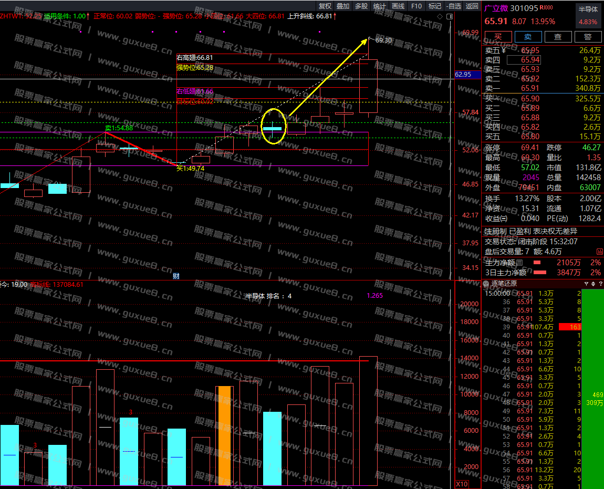Click the diamond icon above the chart
Screen dimensions: 604x489
point(440,17)
